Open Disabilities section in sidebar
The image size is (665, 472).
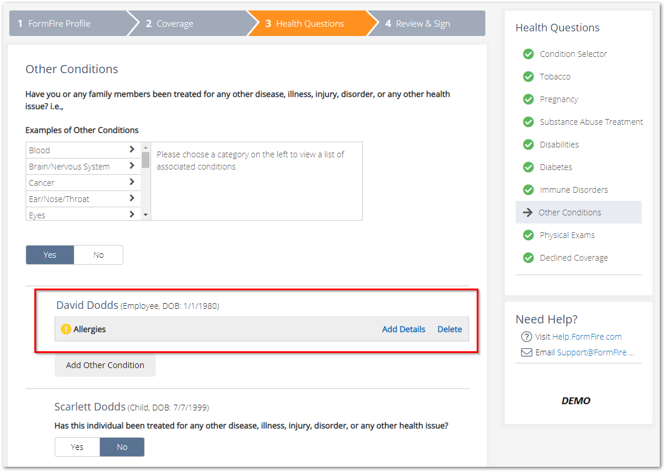click(x=559, y=145)
